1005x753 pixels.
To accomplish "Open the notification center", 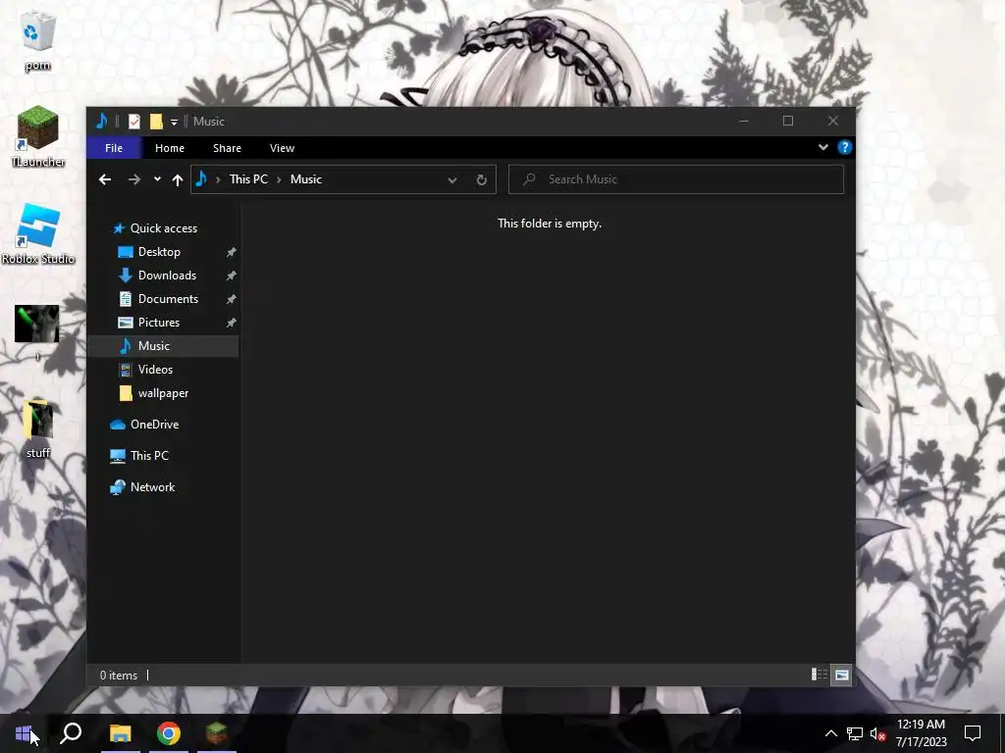I will (x=973, y=733).
